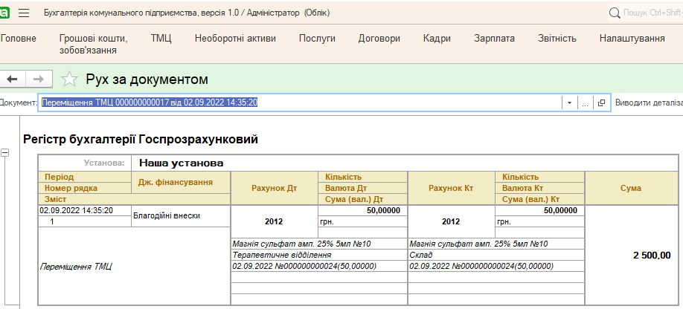The height and width of the screenshot is (309, 683).
Task: Click the search magnifier icon
Action: click(x=615, y=13)
